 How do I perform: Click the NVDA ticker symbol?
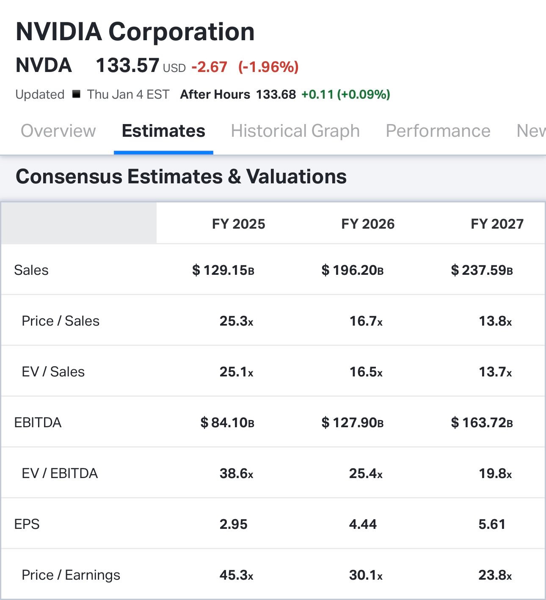tap(44, 66)
